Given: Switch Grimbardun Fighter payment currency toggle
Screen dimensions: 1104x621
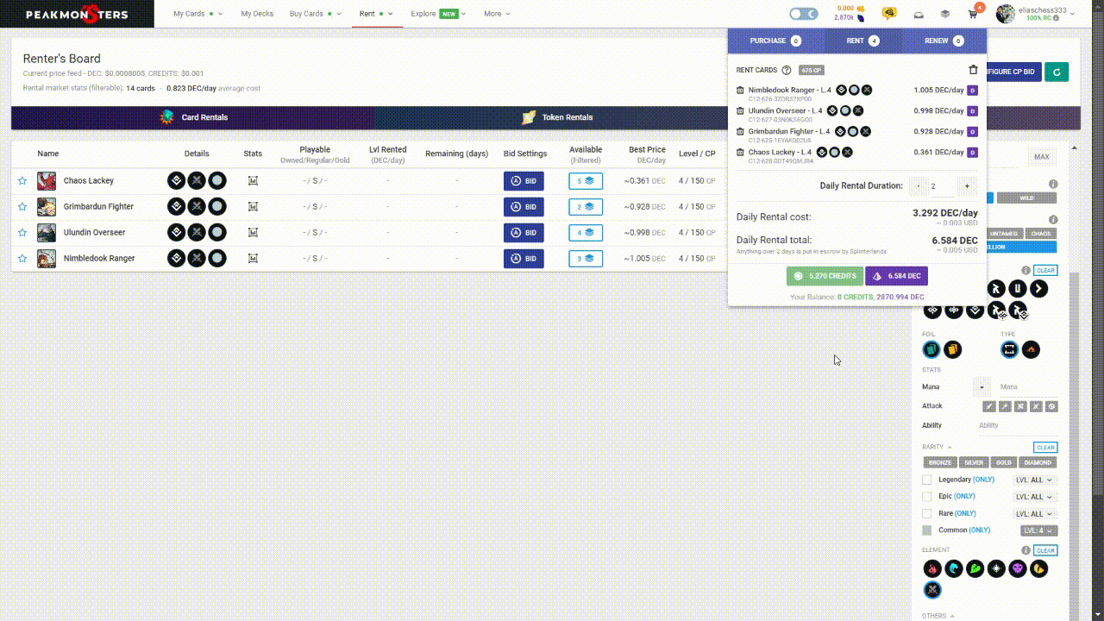Looking at the screenshot, I should click(x=972, y=131).
